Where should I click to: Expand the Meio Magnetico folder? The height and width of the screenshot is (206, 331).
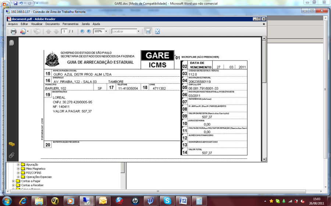click(x=18, y=169)
